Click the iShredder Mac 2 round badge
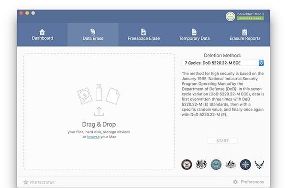 230,16
